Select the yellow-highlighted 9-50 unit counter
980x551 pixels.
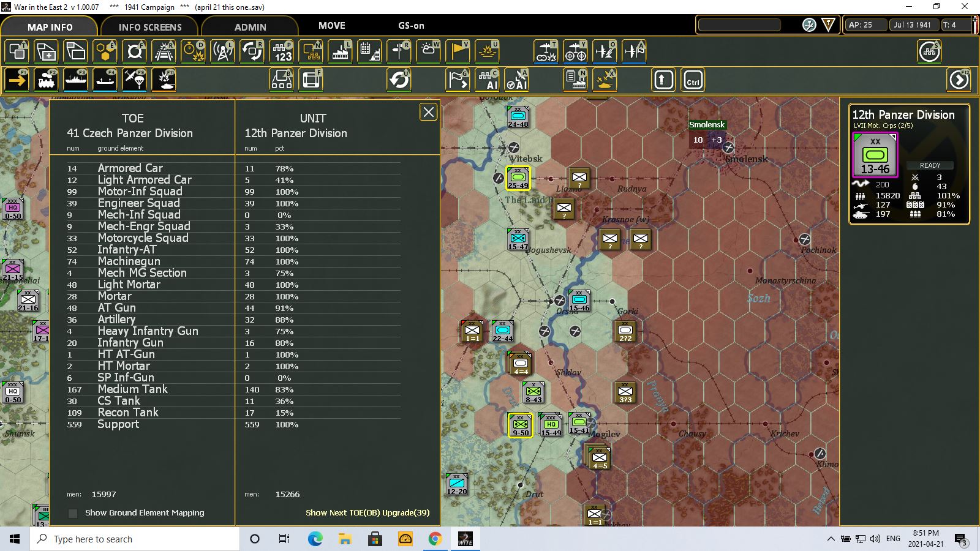[x=521, y=425]
